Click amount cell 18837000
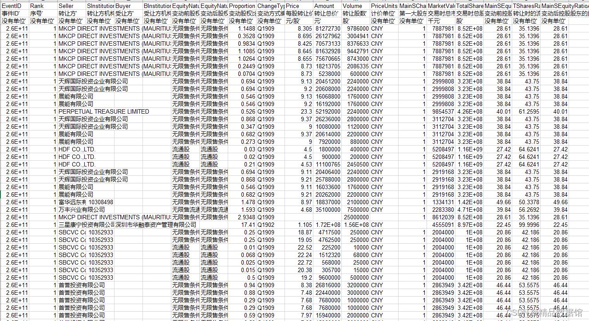 coord(327,202)
